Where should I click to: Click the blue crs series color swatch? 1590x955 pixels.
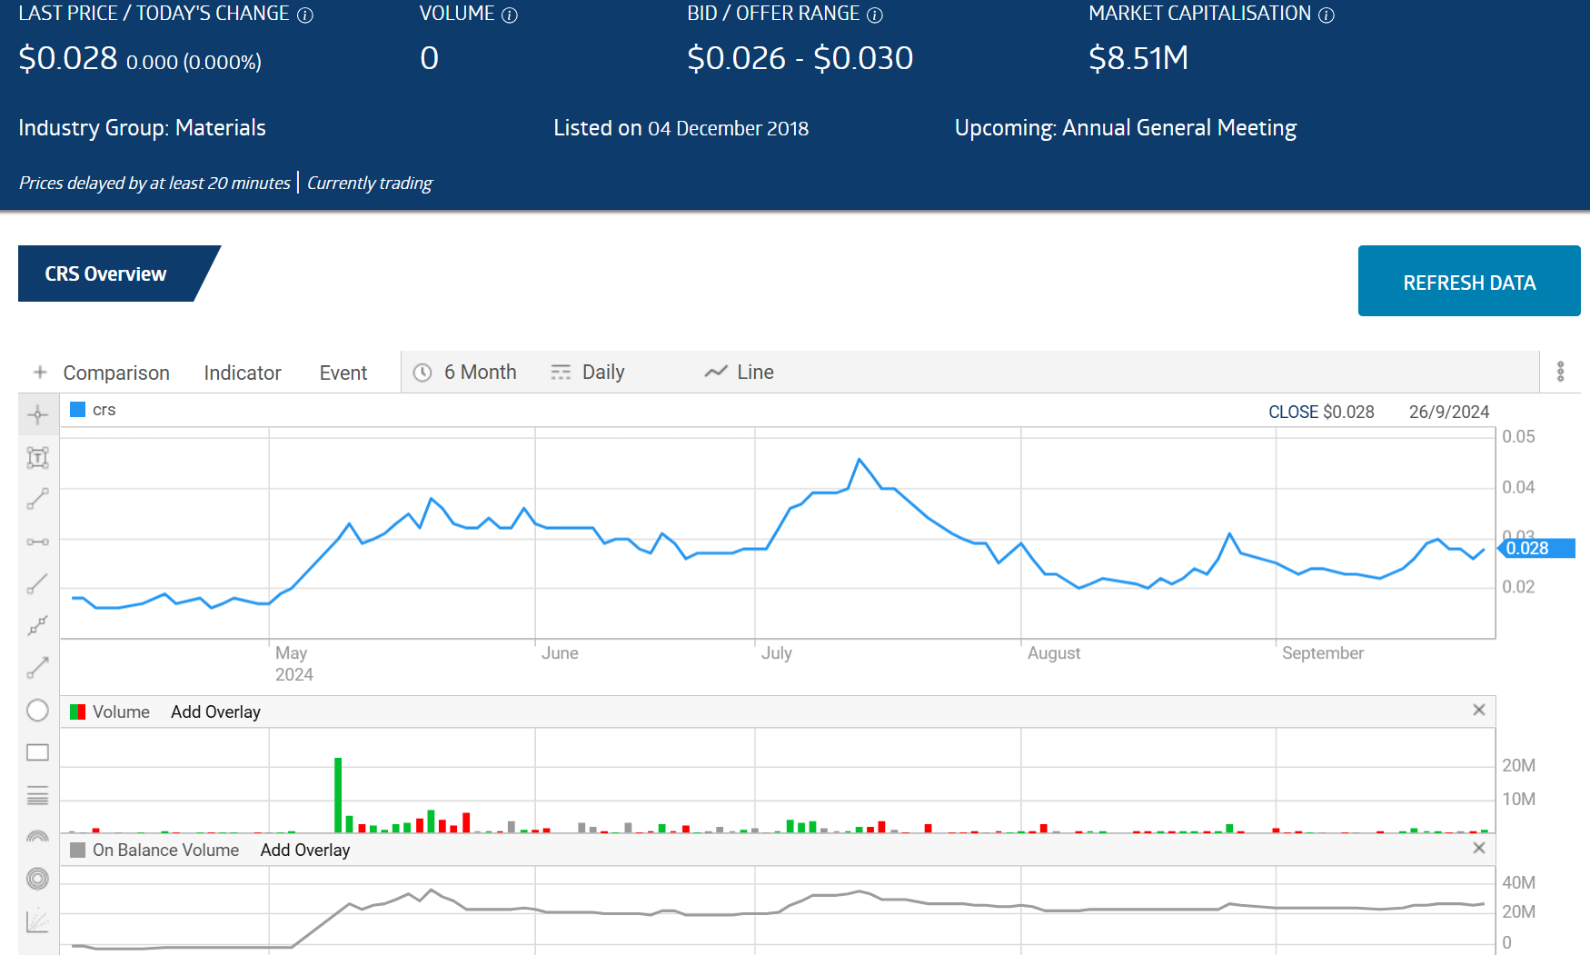click(78, 409)
